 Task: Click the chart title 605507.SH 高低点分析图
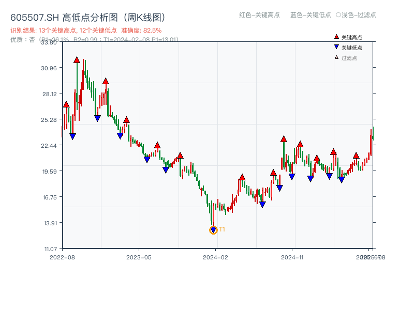click(x=88, y=18)
